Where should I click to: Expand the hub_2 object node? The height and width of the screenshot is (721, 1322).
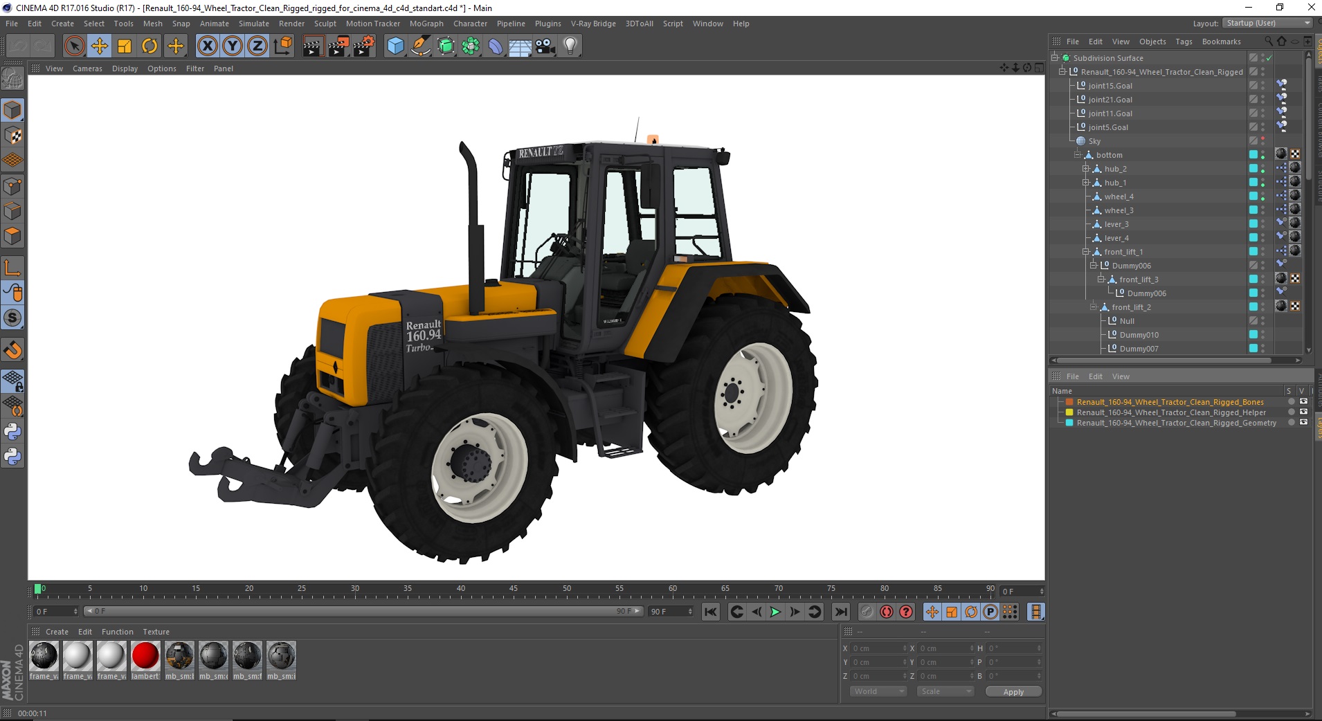[x=1086, y=168]
